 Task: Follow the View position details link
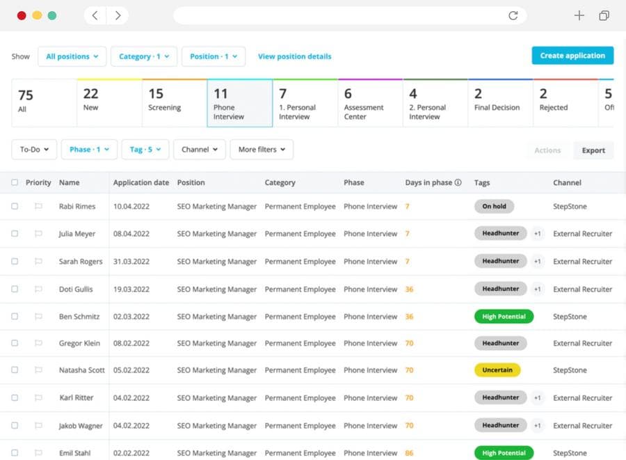click(x=295, y=56)
